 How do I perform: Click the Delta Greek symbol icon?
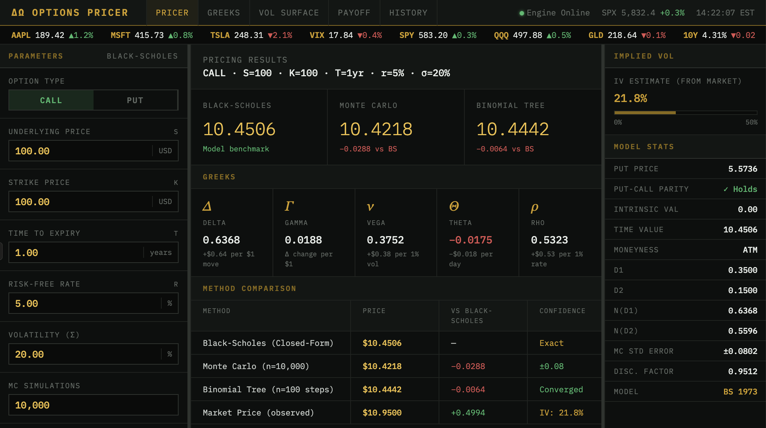pyautogui.click(x=207, y=206)
